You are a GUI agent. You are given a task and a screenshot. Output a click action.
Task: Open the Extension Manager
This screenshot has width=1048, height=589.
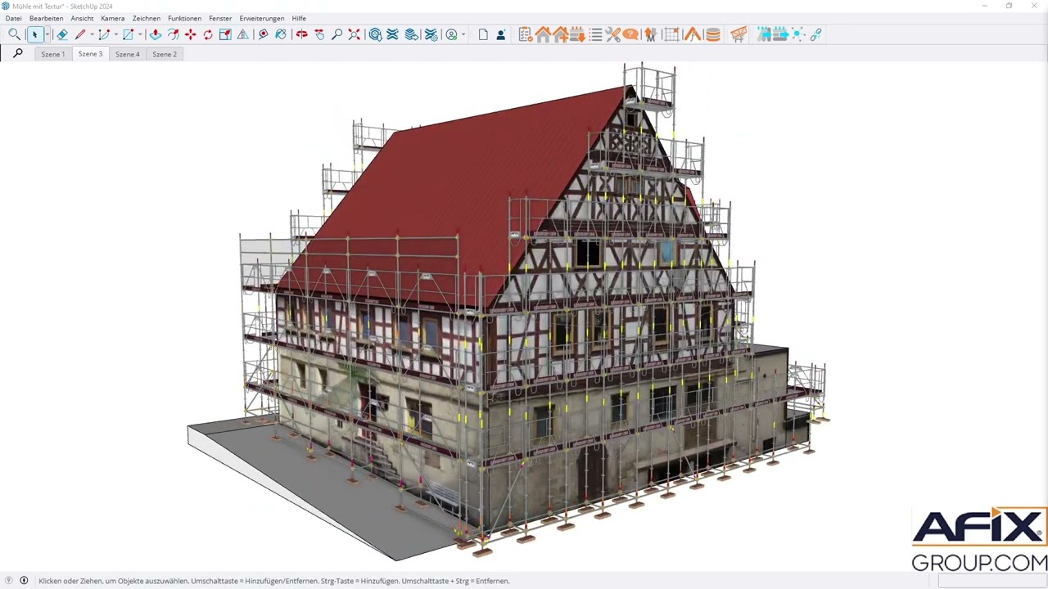coord(431,34)
